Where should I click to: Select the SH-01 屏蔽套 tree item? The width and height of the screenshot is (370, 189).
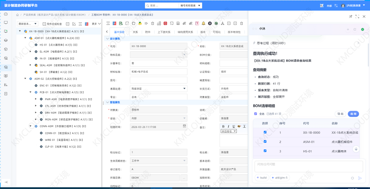tap(56, 72)
